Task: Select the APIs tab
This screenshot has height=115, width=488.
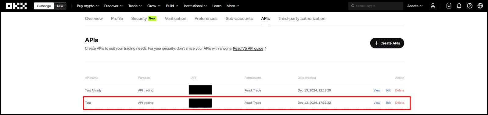Action: coord(265,19)
